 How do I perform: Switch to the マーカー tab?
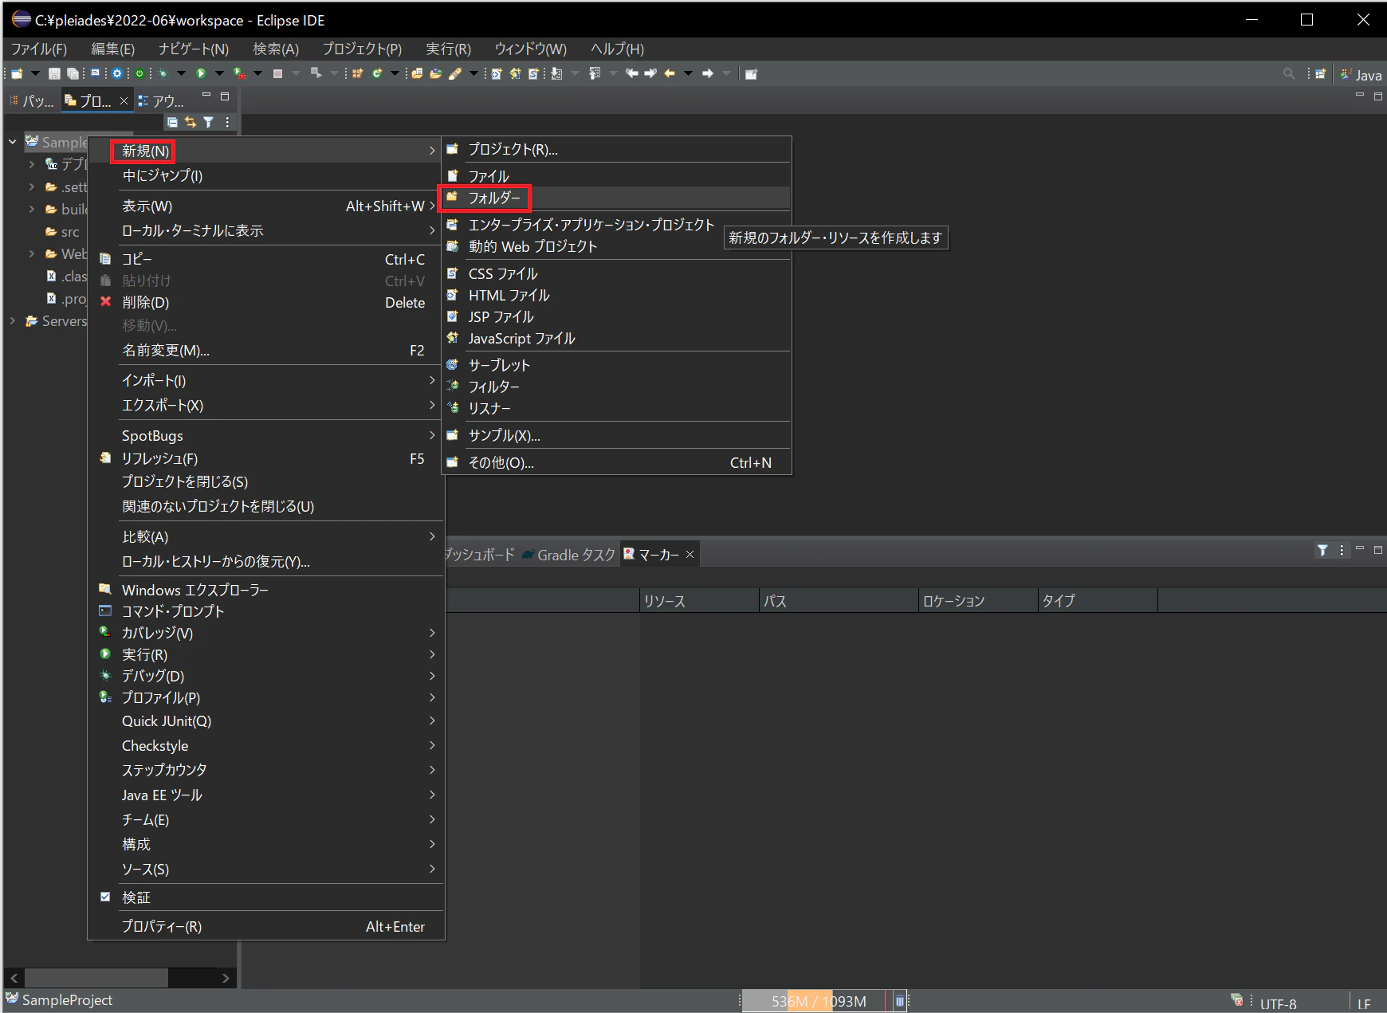click(x=658, y=555)
